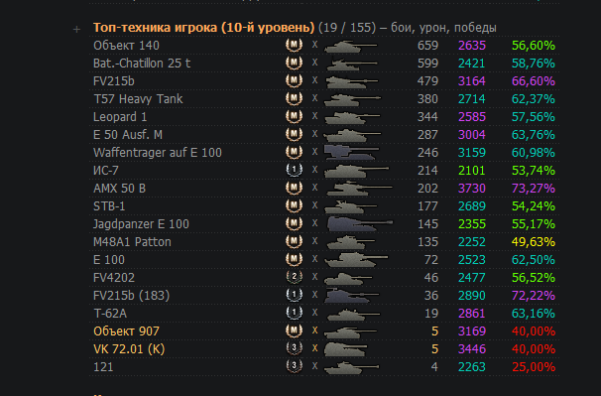Select the 'T57 Heavy Tank' name
The image size is (601, 396).
[x=138, y=99]
